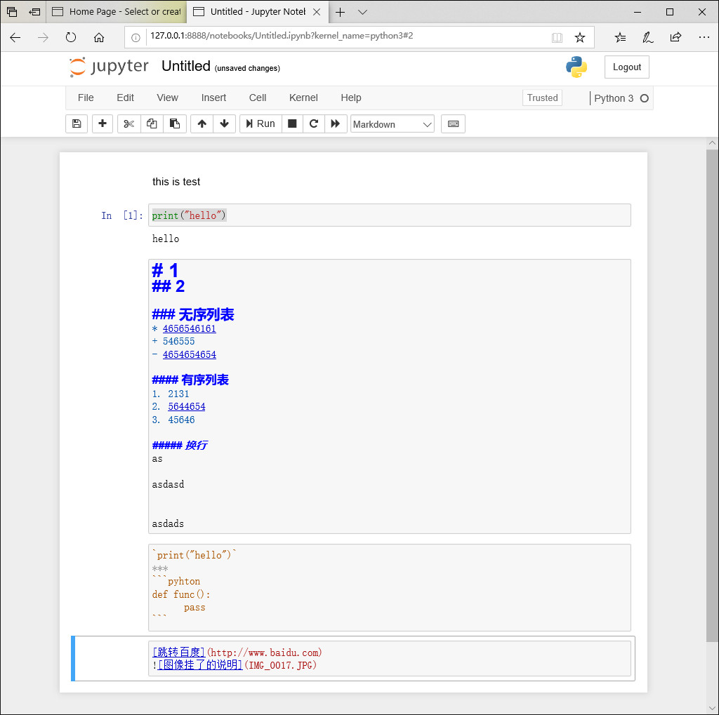Click the 'hello' output text

(166, 239)
